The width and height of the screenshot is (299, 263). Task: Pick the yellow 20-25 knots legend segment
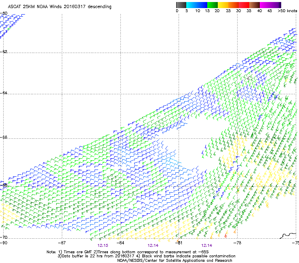223,5
